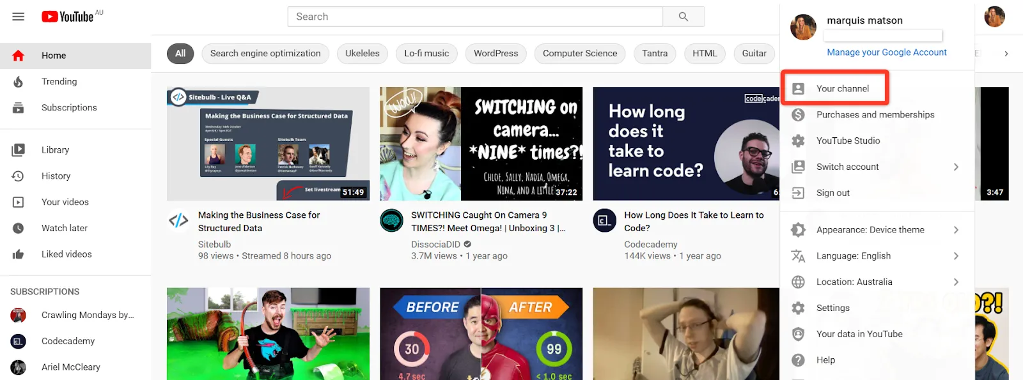Open SWITCHING on camera video thumbnail

pyautogui.click(x=481, y=144)
